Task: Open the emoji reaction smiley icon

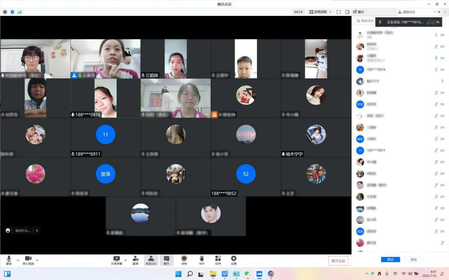Action: pyautogui.click(x=8, y=230)
